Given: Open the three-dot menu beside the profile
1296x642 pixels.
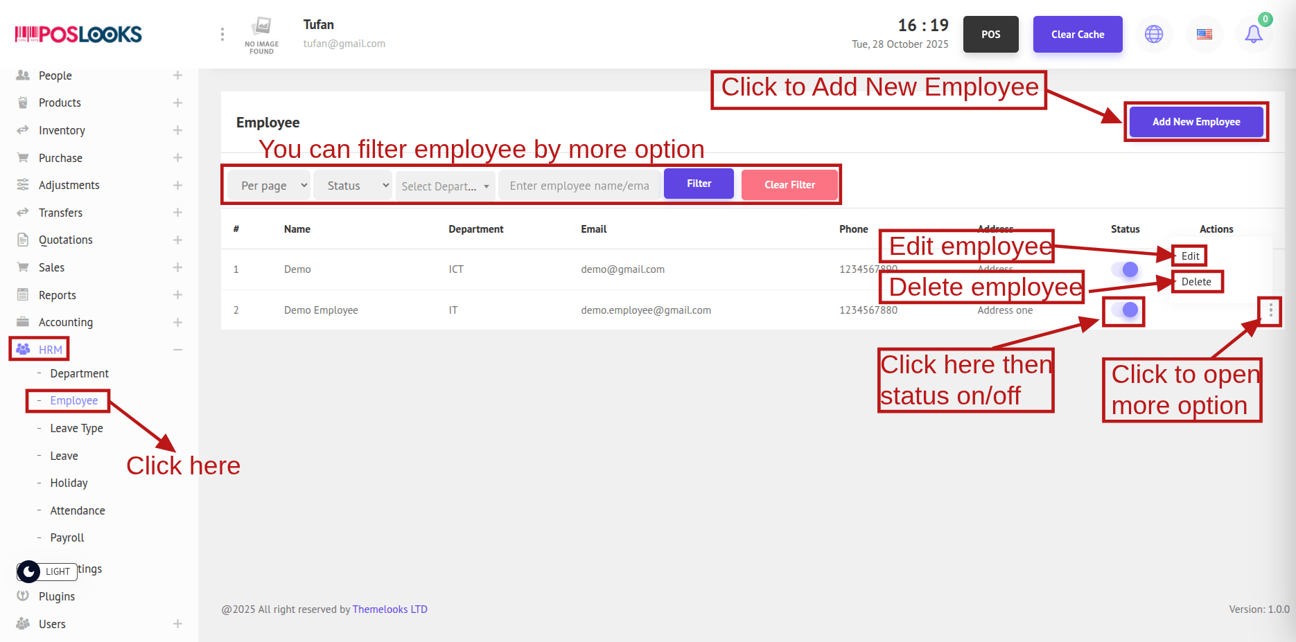Looking at the screenshot, I should 222,34.
